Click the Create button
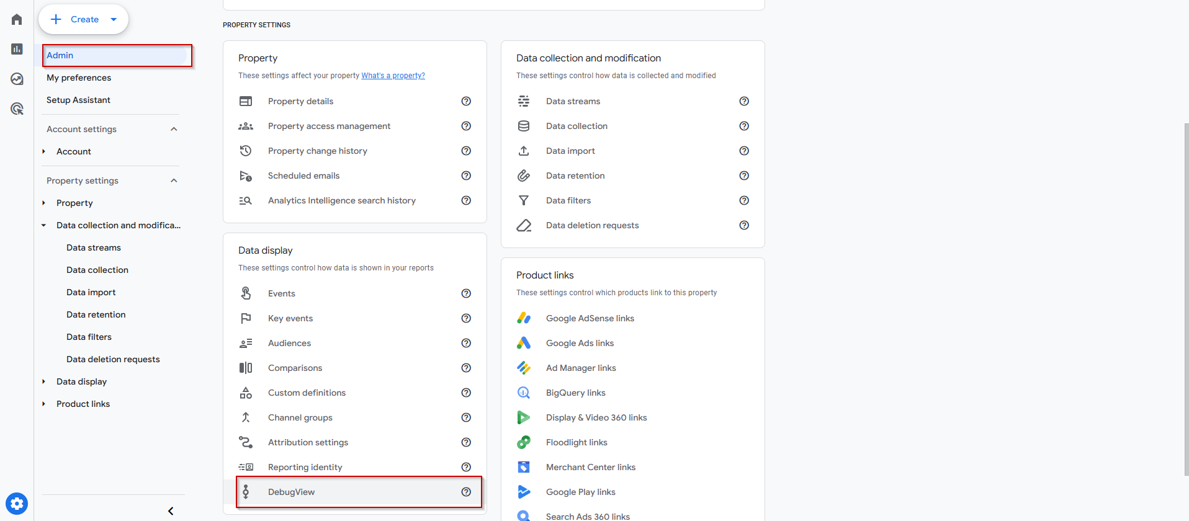Viewport: 1189px width, 521px height. pos(83,19)
